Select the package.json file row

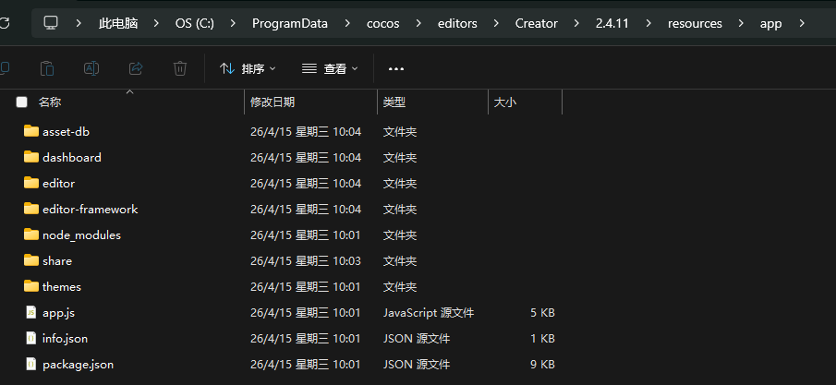288,365
